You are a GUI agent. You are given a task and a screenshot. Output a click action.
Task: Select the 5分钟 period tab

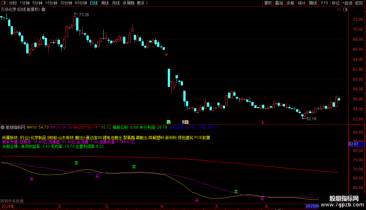pos(37,3)
